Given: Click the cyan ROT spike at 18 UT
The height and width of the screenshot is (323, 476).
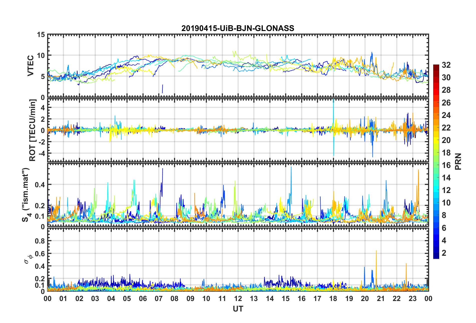Looking at the screenshot, I should [333, 127].
